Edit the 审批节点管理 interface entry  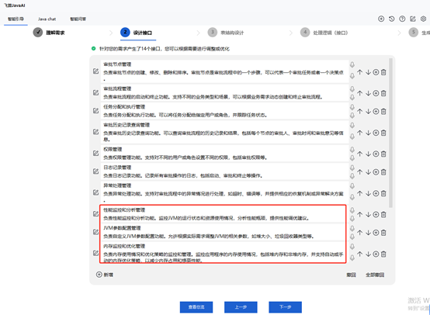point(95,71)
